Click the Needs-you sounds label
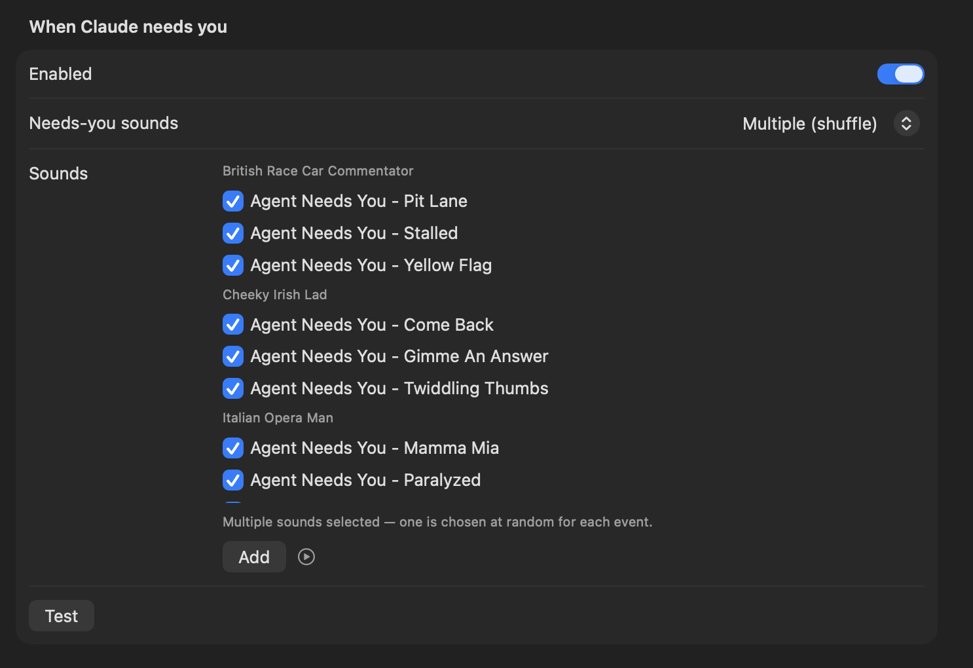The width and height of the screenshot is (973, 668). coord(103,123)
